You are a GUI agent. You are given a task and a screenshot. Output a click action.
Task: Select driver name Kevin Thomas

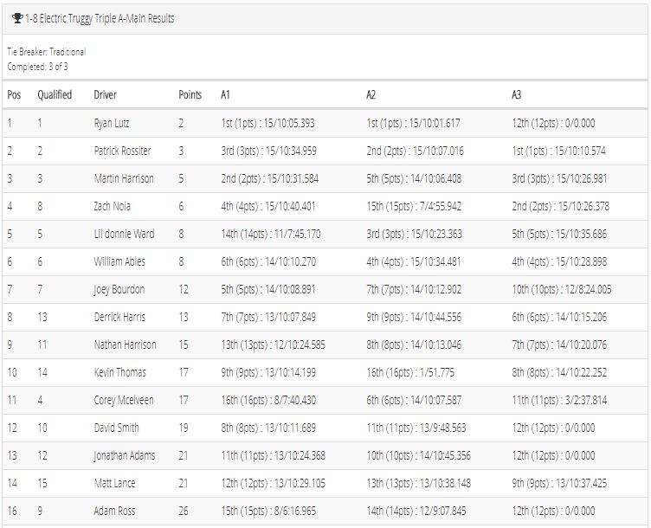coord(120,372)
